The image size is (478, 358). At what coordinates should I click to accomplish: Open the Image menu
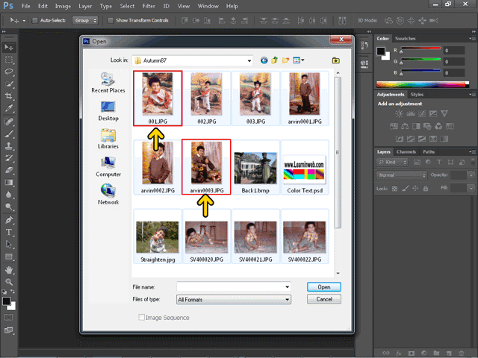63,6
